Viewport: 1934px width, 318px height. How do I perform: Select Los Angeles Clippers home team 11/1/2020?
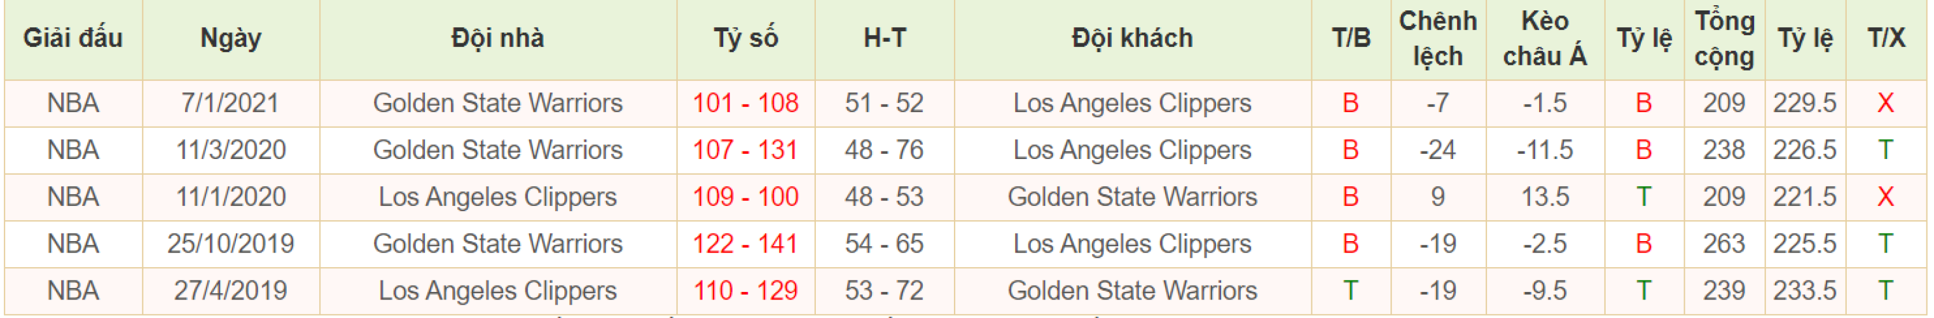[498, 197]
